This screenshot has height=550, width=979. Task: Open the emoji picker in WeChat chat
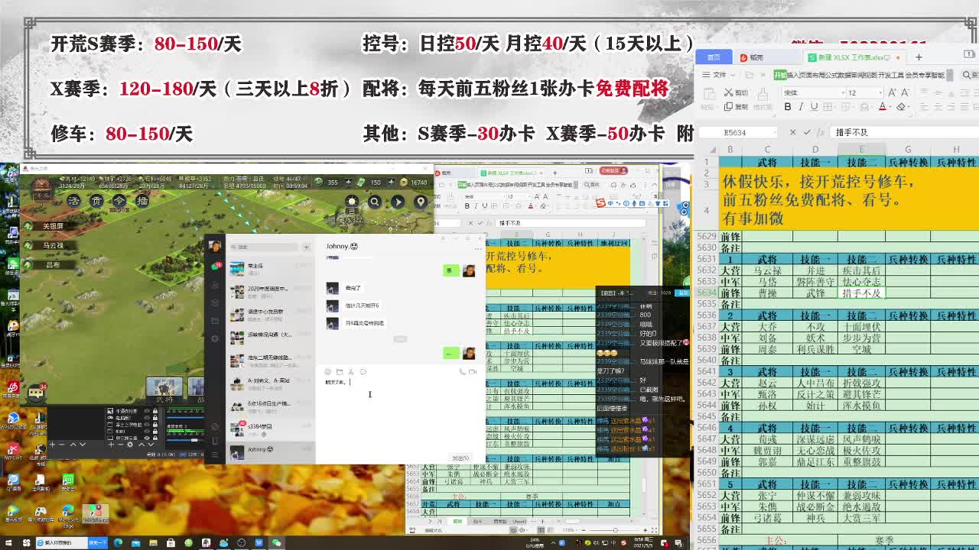pyautogui.click(x=326, y=371)
